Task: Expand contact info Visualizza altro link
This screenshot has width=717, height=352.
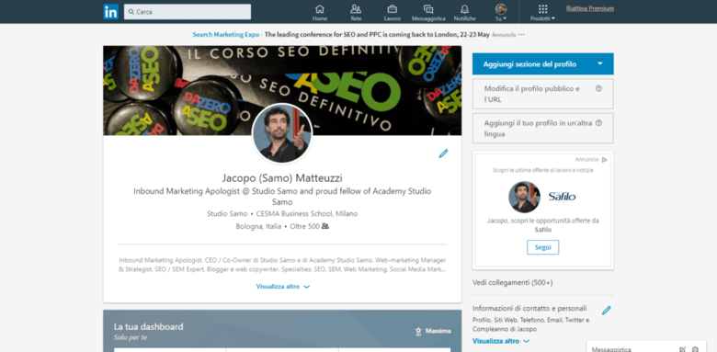Action: [501, 341]
